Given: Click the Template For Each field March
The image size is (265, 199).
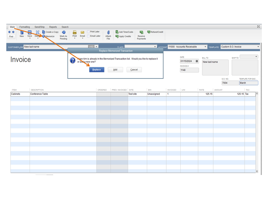Looking at the screenshot, I should pyautogui.click(x=249, y=83).
